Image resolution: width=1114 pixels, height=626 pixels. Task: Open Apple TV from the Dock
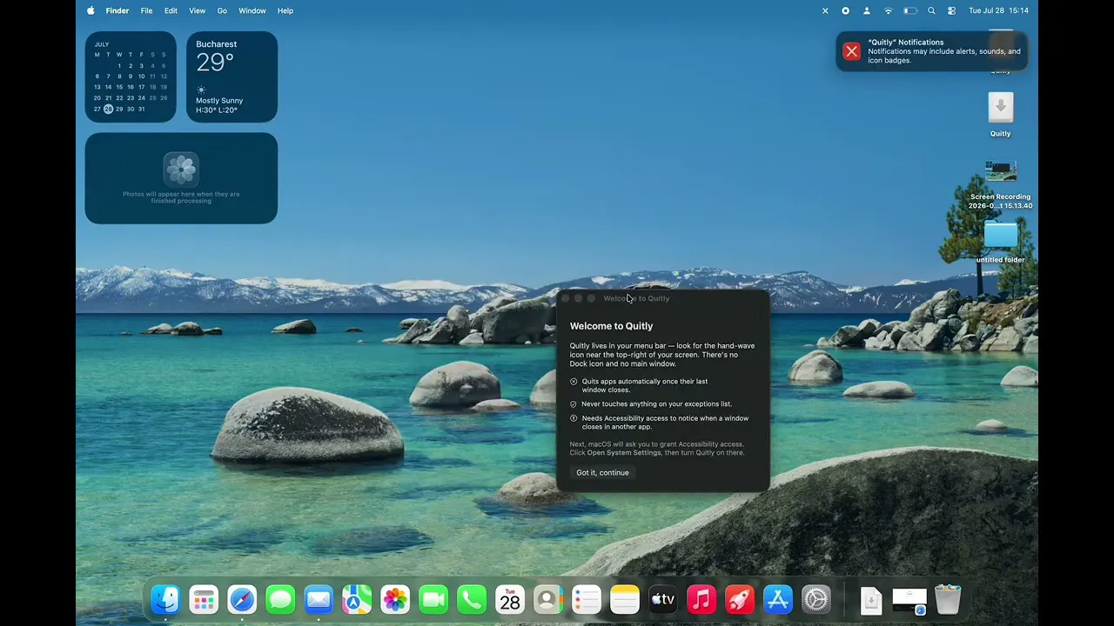coord(663,599)
